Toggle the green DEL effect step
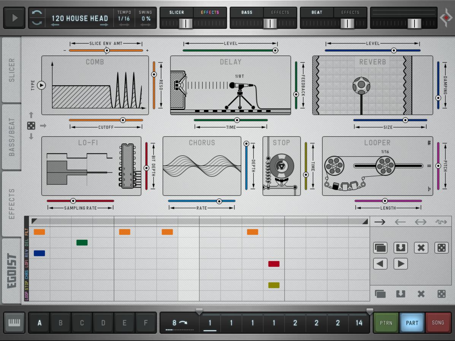 (x=82, y=243)
